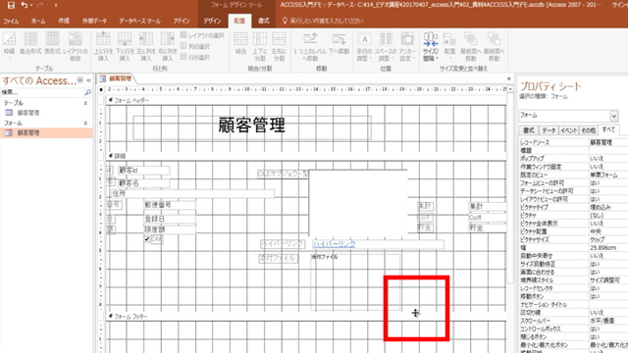Collapse the テーブル group in navigation pane
The width and height of the screenshot is (628, 353).
point(85,103)
